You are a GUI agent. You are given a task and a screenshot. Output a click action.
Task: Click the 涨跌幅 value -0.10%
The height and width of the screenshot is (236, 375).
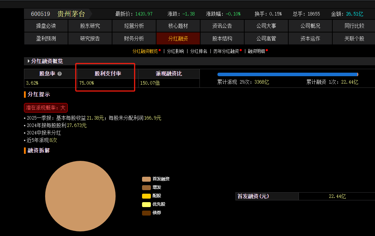(x=233, y=14)
